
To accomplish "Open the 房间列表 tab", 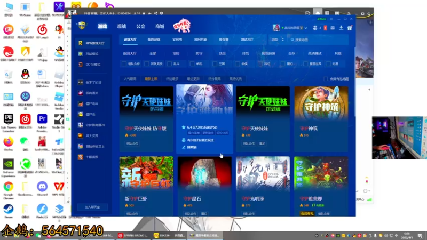I will [200, 39].
